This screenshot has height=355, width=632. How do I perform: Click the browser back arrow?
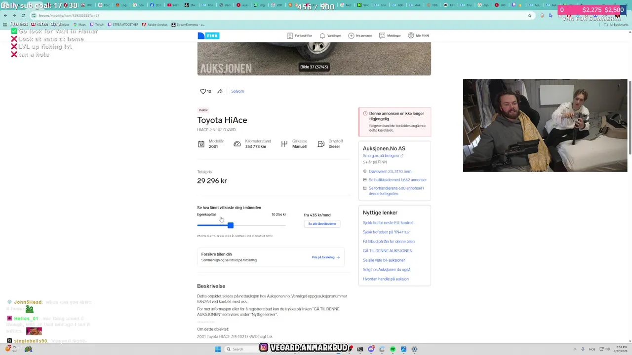6,15
